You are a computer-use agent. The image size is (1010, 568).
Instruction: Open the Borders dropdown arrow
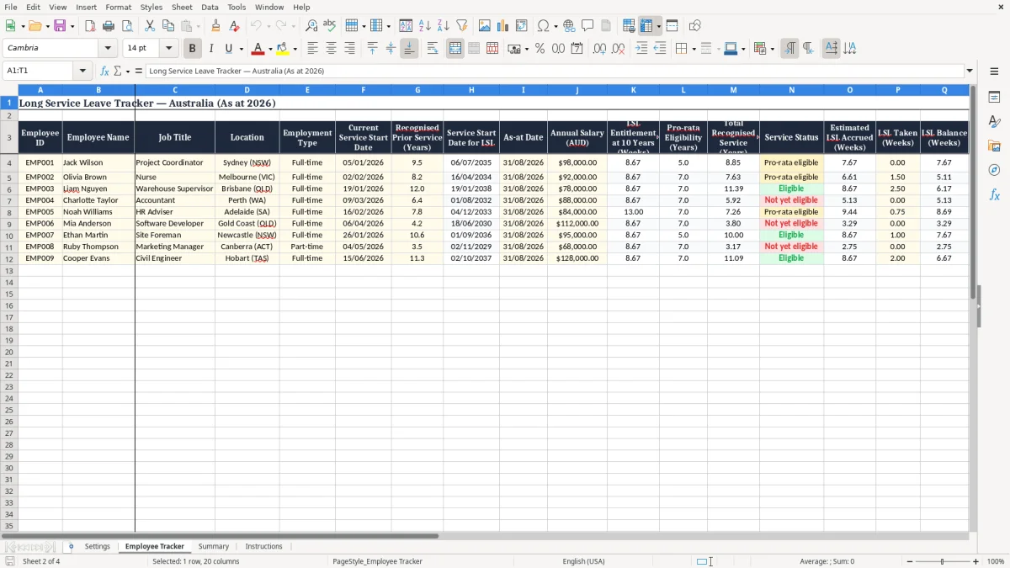pyautogui.click(x=693, y=49)
